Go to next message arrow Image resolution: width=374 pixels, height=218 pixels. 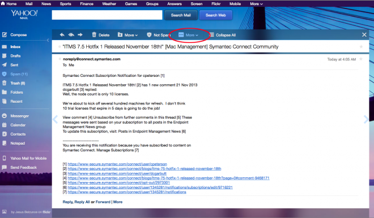click(x=366, y=119)
